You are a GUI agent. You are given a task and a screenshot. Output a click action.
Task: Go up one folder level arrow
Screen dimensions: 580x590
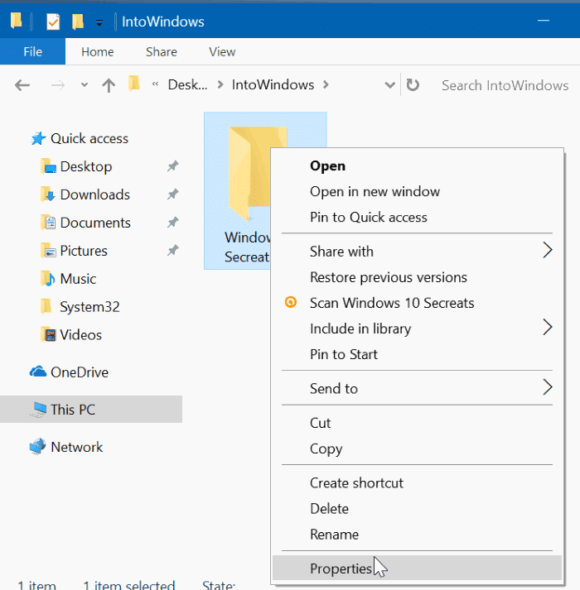tap(109, 85)
